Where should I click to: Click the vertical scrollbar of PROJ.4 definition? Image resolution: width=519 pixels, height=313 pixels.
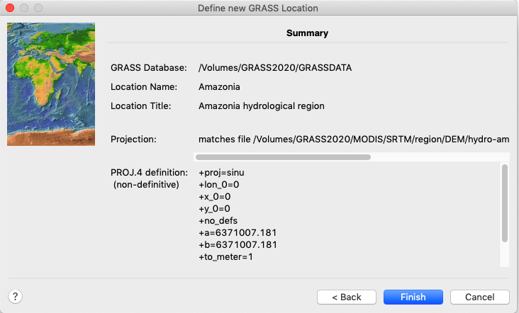tap(504, 203)
